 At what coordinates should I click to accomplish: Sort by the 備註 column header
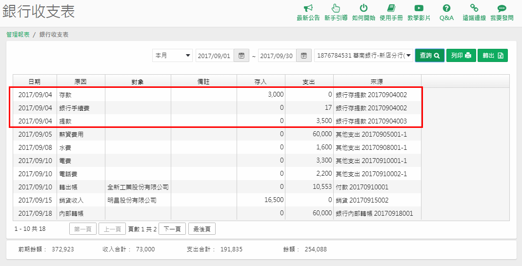tap(204, 82)
